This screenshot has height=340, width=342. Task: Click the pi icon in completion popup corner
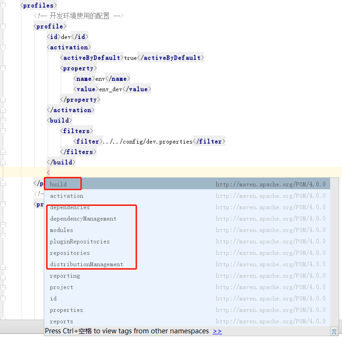pyautogui.click(x=334, y=332)
